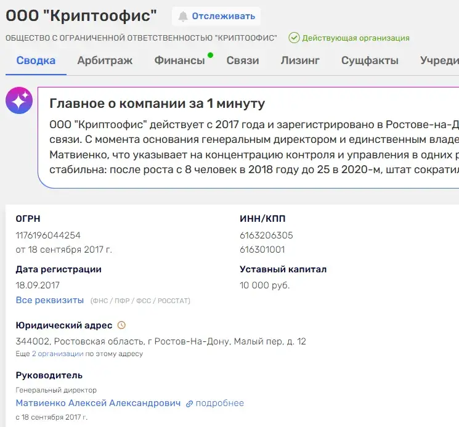
Task: Click the registration date 18.09.2017
Action: (x=38, y=285)
